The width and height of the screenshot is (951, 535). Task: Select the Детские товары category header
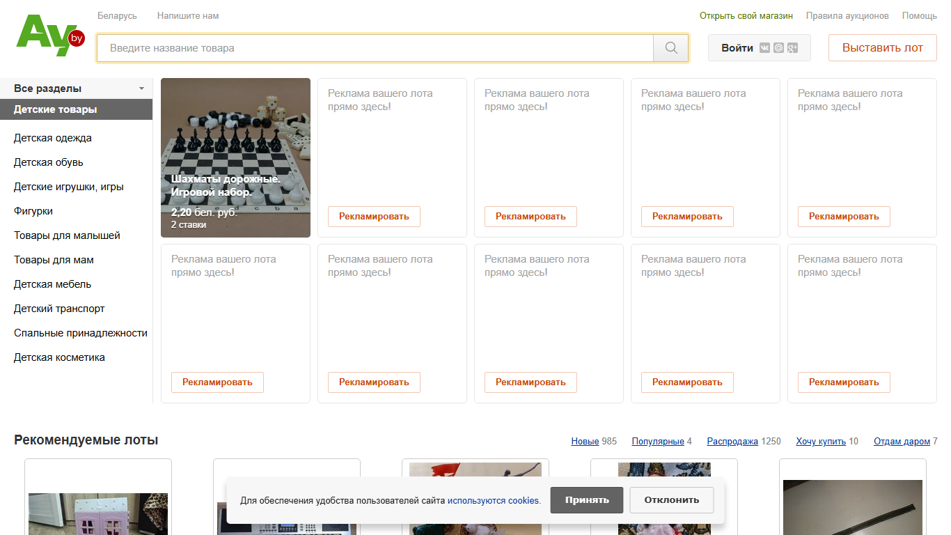(x=77, y=109)
